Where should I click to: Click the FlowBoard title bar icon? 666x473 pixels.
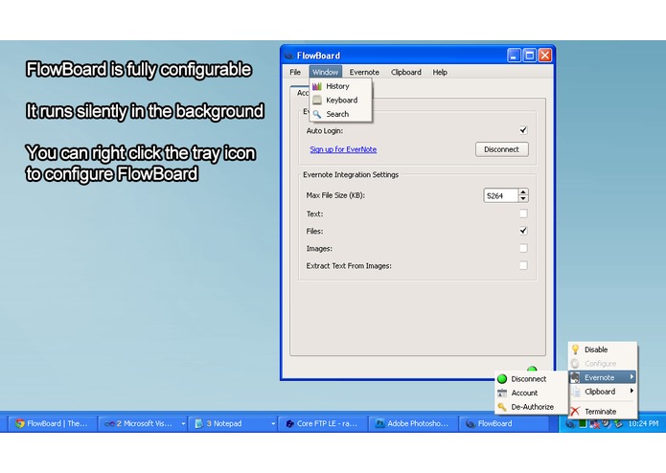pyautogui.click(x=289, y=56)
